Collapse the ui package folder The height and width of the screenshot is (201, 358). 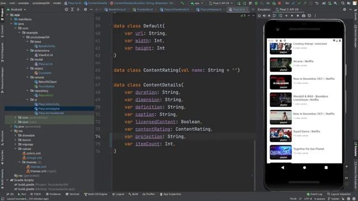click(27, 99)
